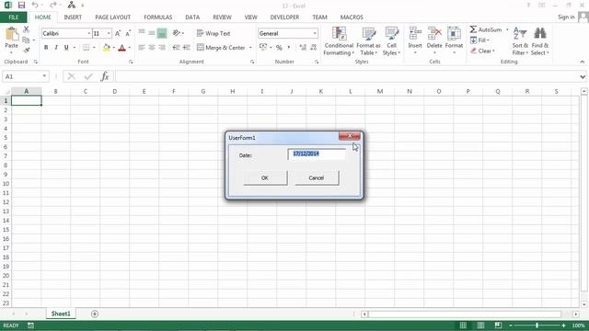Viewport: 589px width, 331px height.
Task: Click the Format Painter brush icon
Action: (x=26, y=50)
